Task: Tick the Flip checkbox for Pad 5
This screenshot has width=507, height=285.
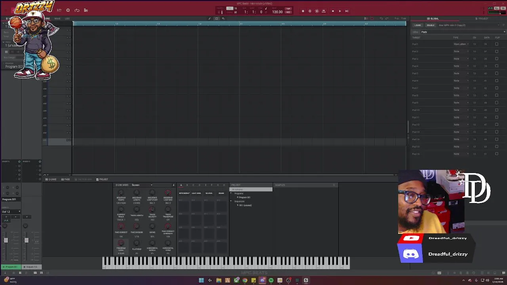Action: click(497, 73)
